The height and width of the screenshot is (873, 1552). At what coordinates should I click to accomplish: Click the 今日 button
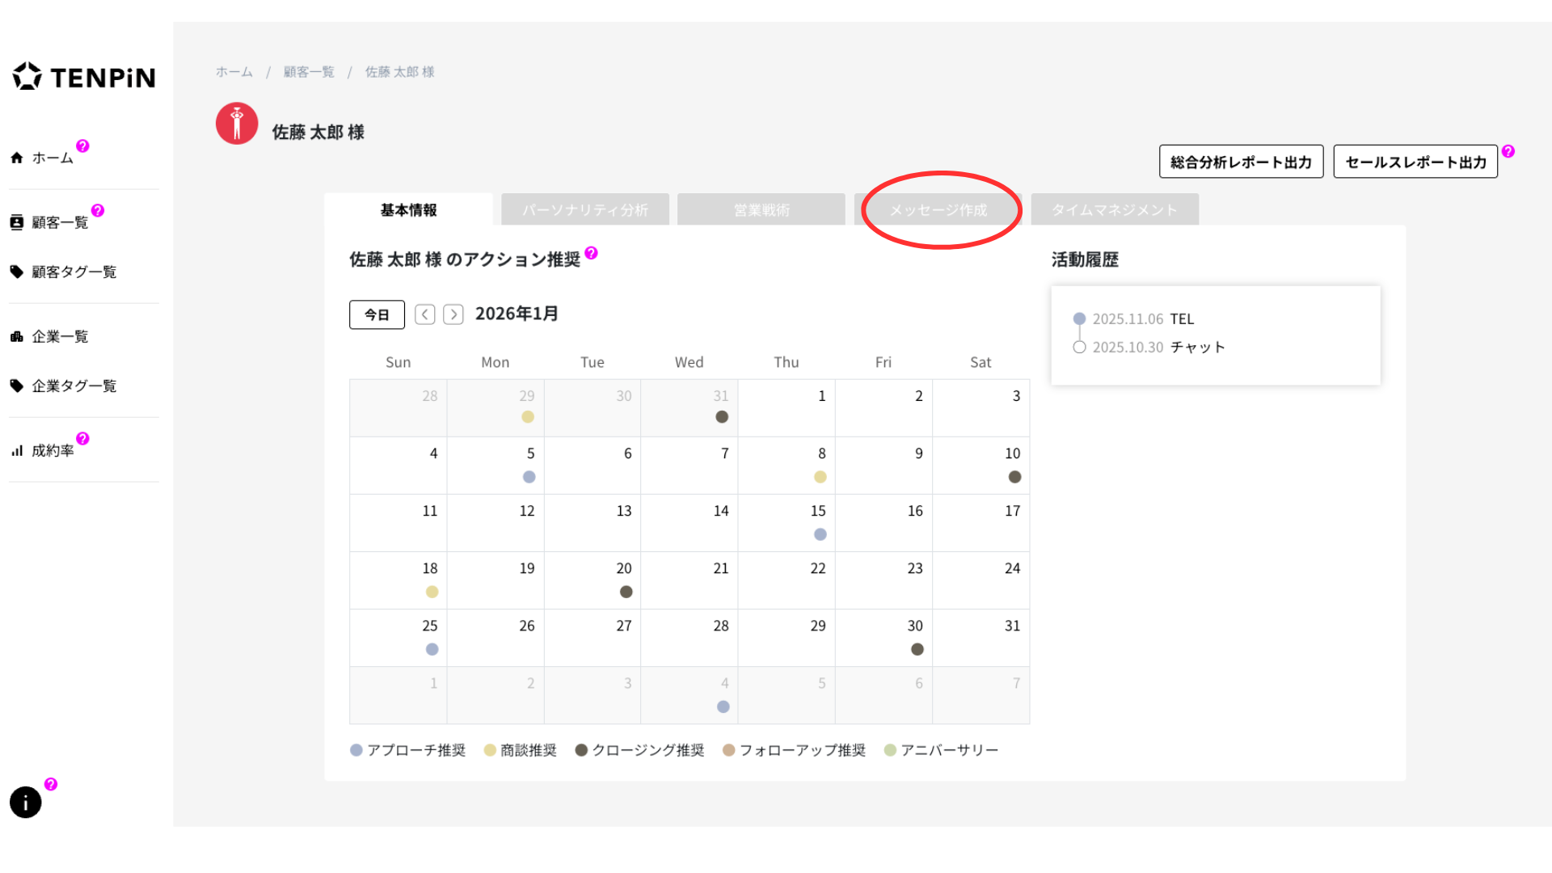(x=377, y=314)
